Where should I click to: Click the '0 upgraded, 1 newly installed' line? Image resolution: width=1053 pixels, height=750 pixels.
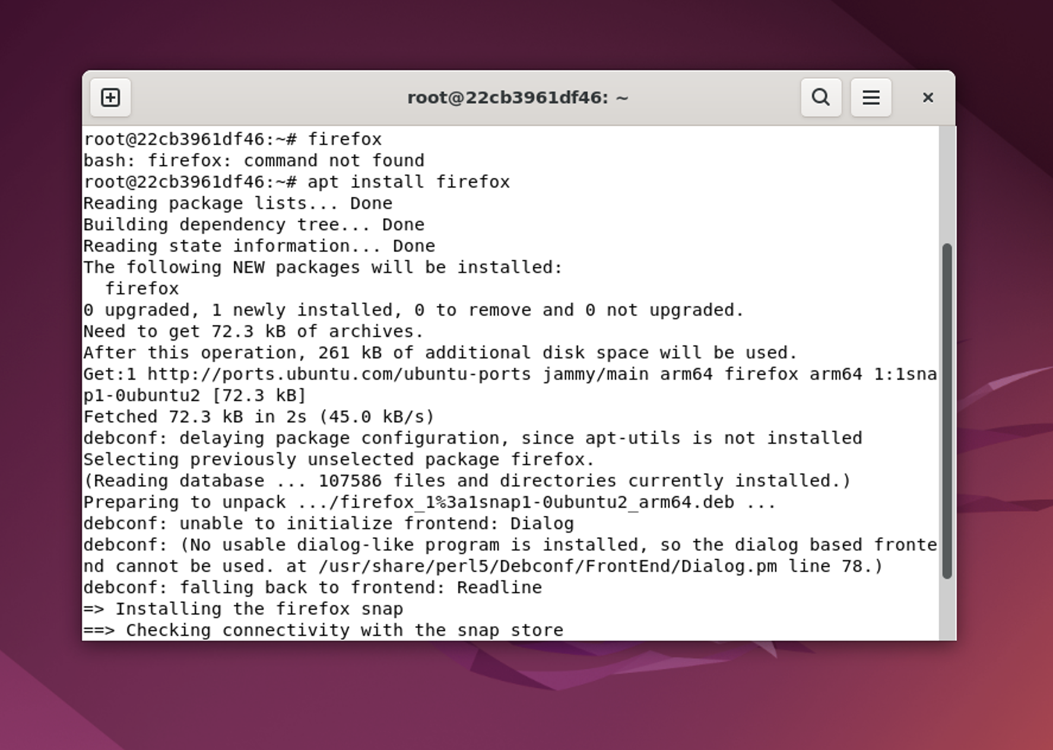click(413, 310)
